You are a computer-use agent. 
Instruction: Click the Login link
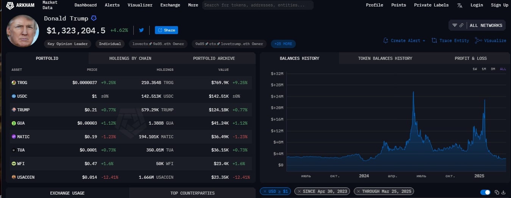(477, 5)
